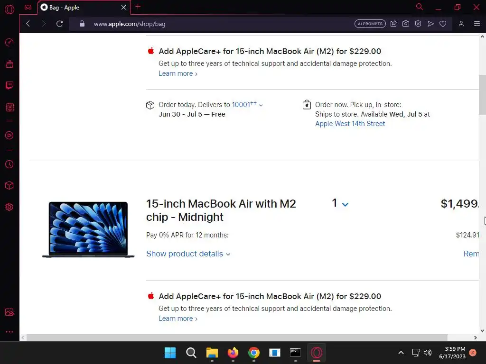Open volume speaker control in tray
Screen dimensions: 486x364
(428, 353)
